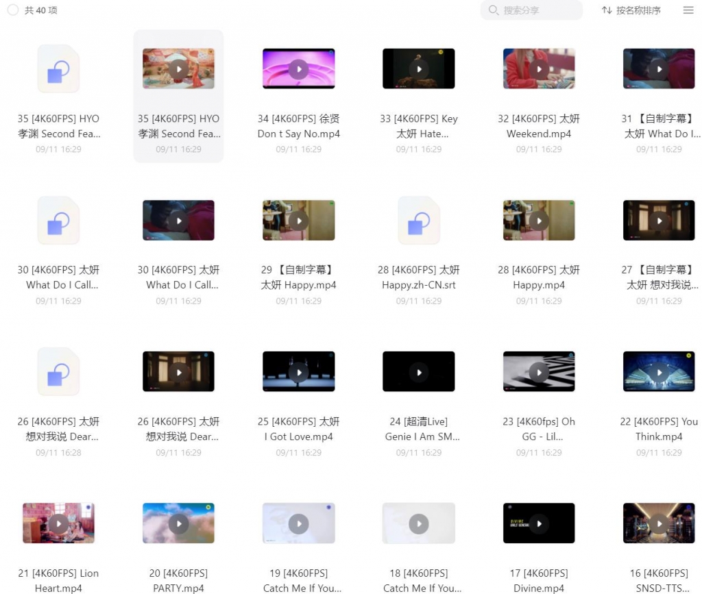Switch view using the list-layout icon
702x594 pixels.
tap(688, 10)
